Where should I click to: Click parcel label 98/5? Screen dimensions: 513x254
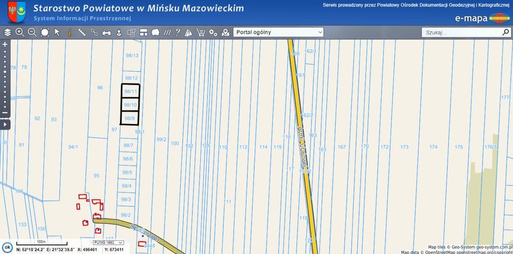(127, 172)
